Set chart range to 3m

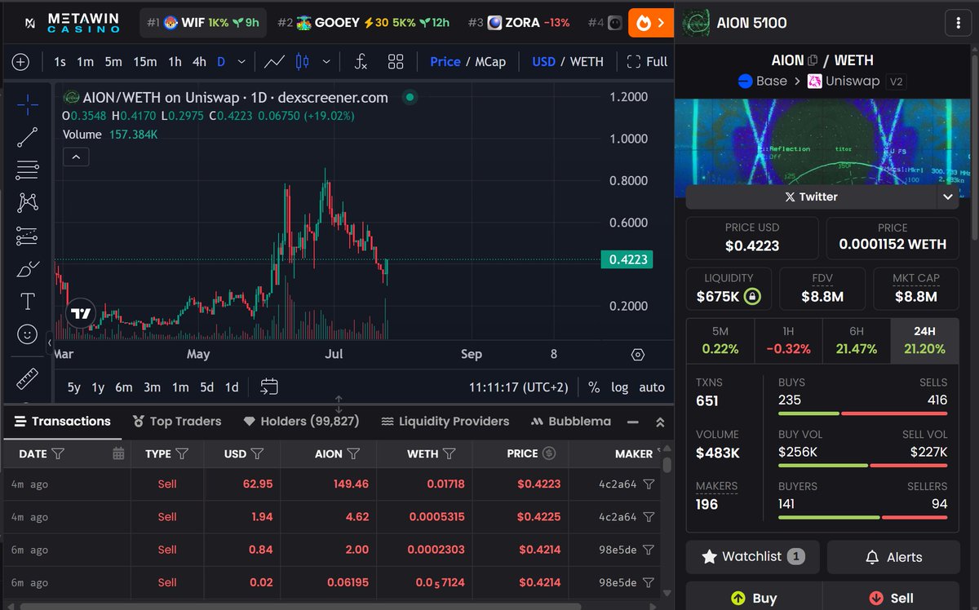(x=152, y=387)
